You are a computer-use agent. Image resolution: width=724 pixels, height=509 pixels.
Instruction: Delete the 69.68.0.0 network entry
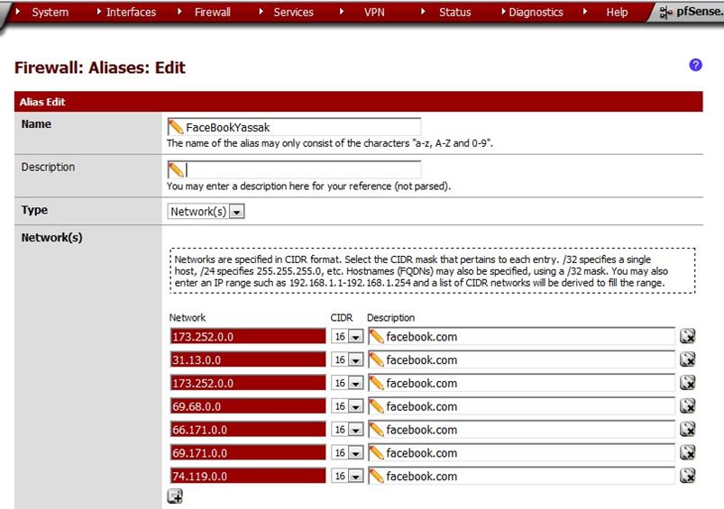point(688,405)
